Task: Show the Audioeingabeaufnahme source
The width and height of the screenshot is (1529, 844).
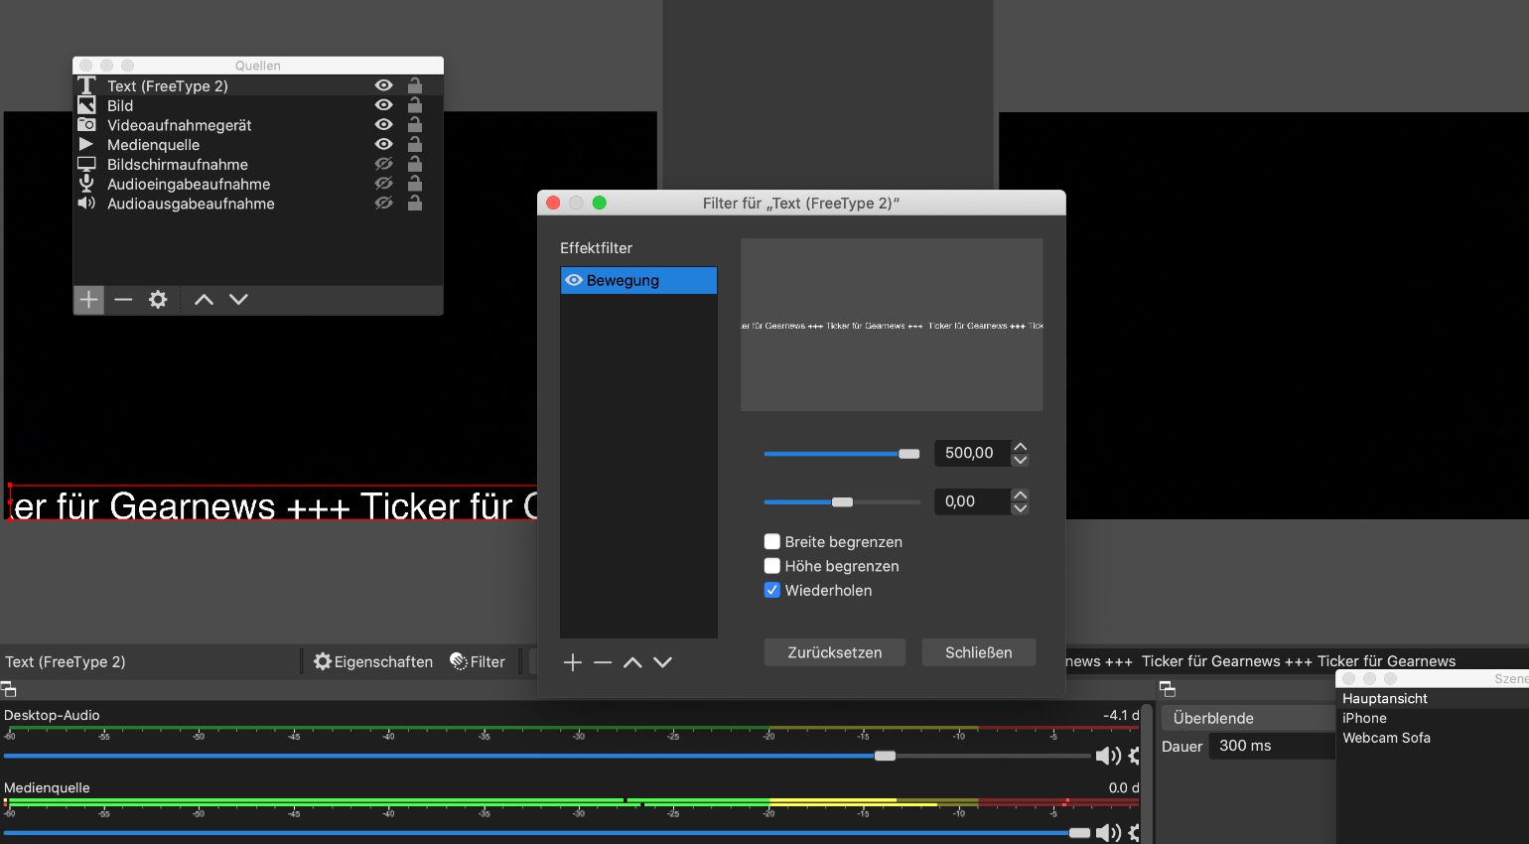Action: tap(384, 184)
